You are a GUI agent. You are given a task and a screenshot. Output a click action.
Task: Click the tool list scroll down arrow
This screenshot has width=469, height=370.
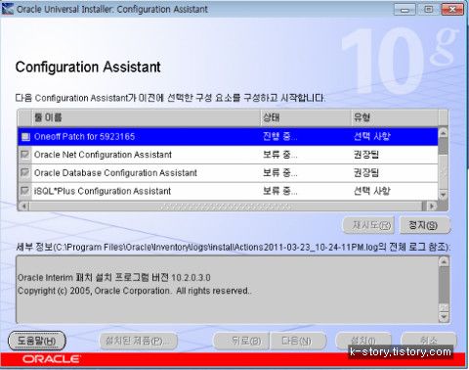(x=443, y=195)
